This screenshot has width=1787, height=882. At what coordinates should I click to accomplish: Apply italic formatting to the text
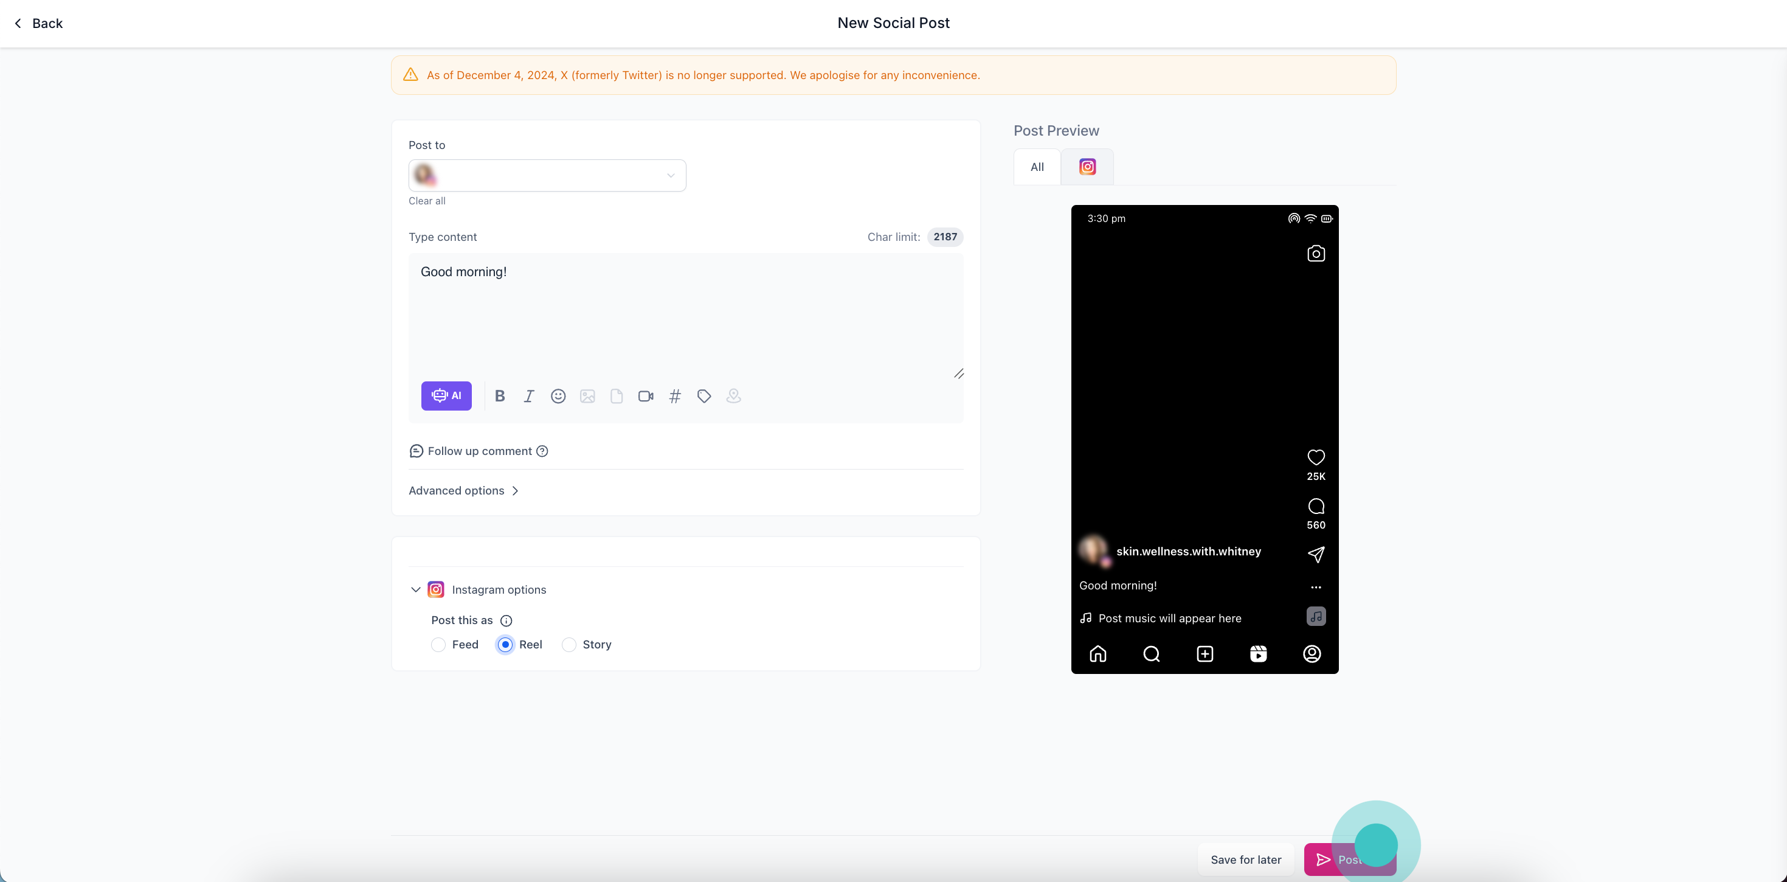[x=528, y=395]
